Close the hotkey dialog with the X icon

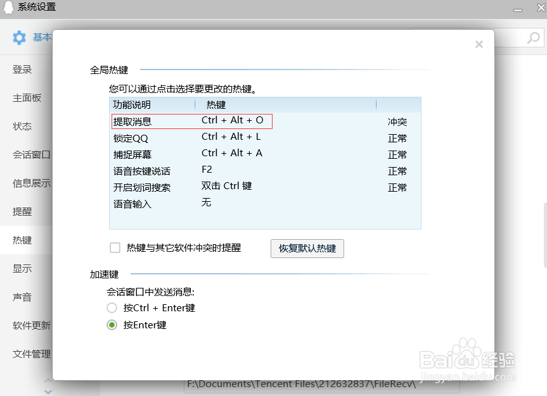point(479,44)
